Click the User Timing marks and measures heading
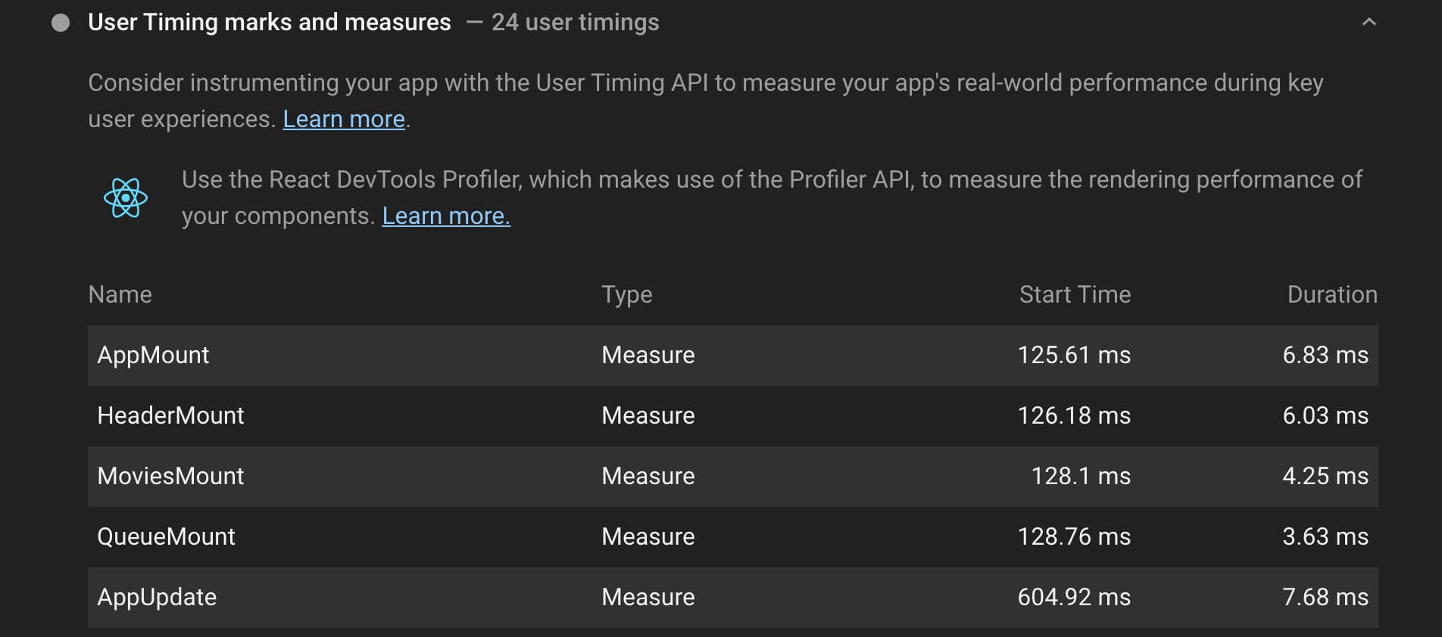 click(269, 23)
